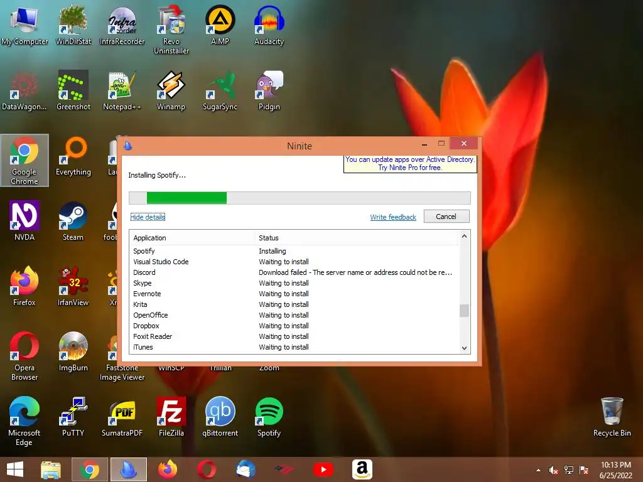This screenshot has height=482, width=643.
Task: Open the Windows Start button
Action: pos(15,469)
